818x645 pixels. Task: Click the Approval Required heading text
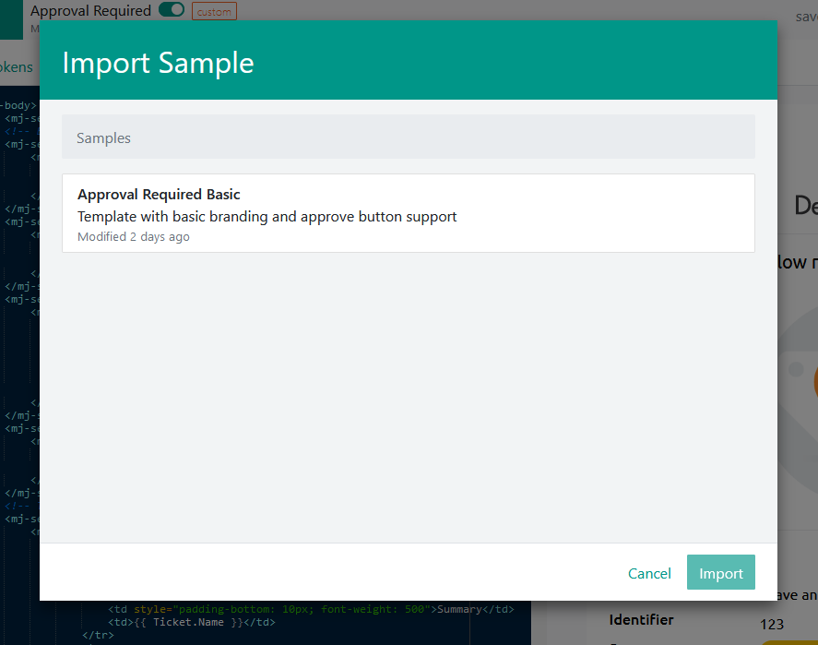tap(90, 10)
